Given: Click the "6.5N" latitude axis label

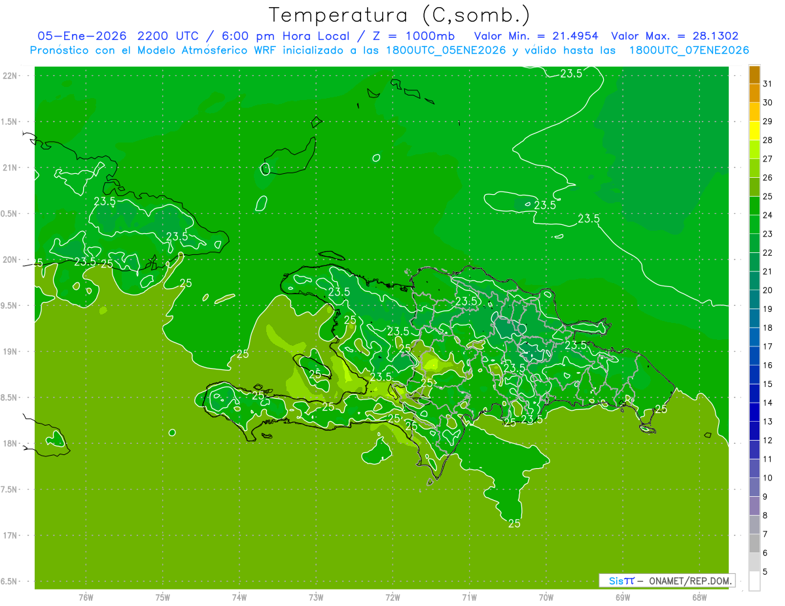Looking at the screenshot, I should pos(10,582).
